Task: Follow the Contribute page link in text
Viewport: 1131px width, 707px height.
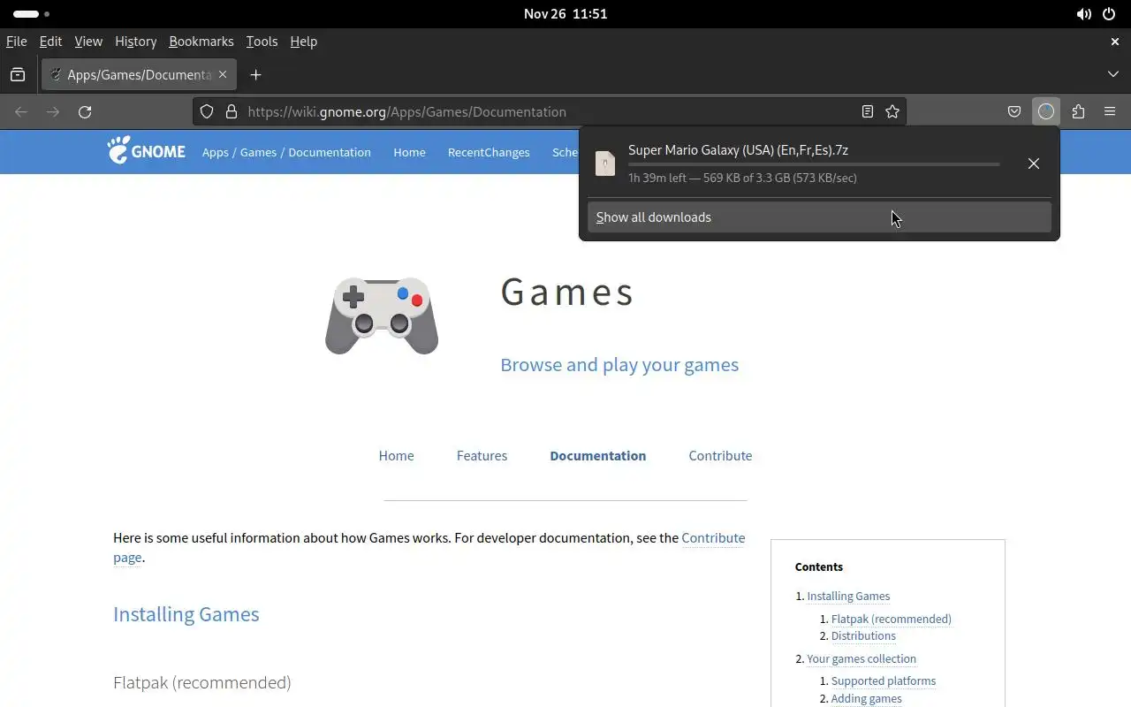Action: 713,538
